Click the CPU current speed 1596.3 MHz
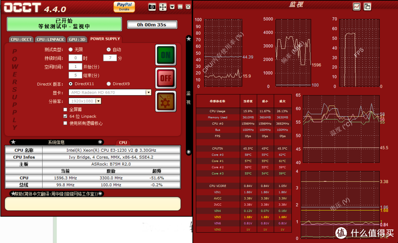Viewport: 398px width, 243px height. point(65,178)
